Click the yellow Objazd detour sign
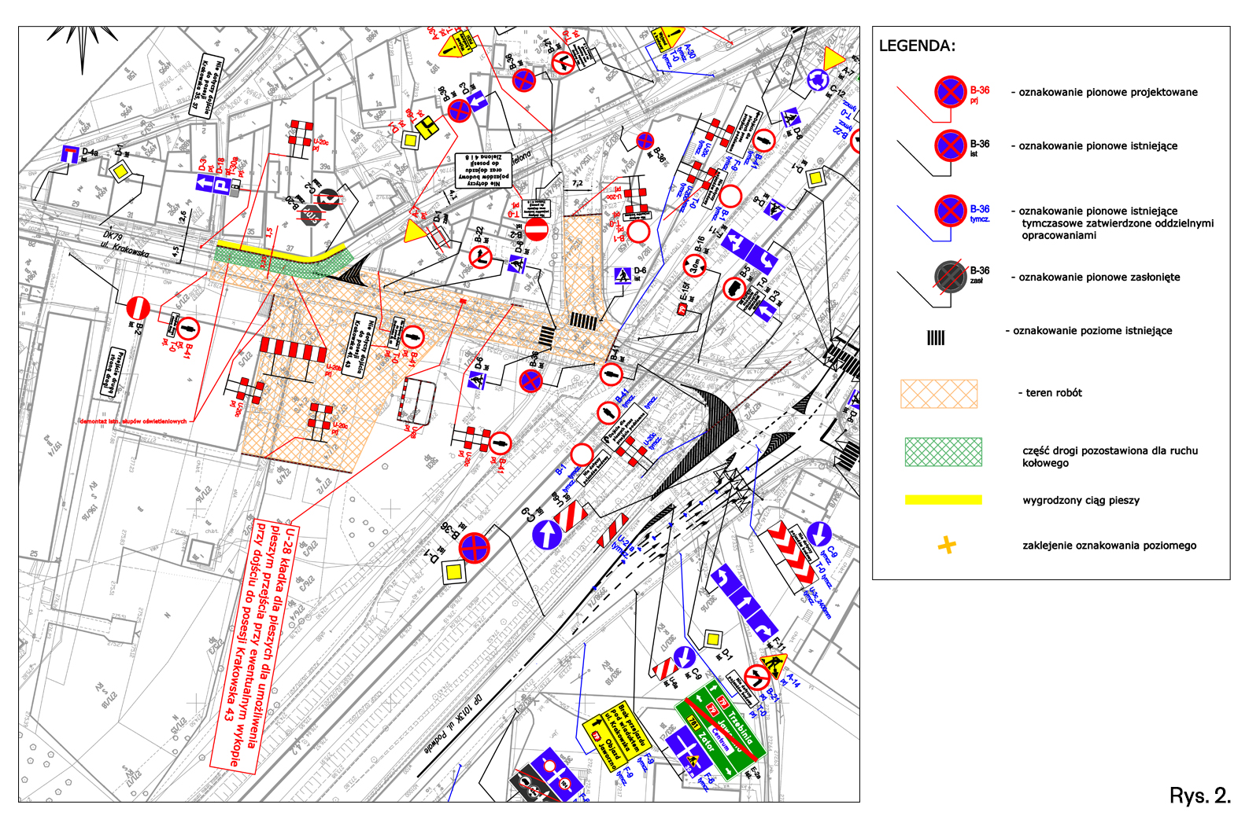This screenshot has height=827, width=1249. pos(604,743)
